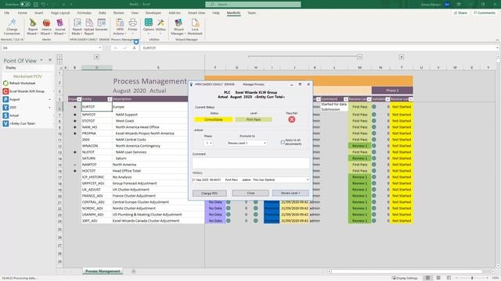
Task: Switch to the Home ribbon tab
Action: coord(23,12)
